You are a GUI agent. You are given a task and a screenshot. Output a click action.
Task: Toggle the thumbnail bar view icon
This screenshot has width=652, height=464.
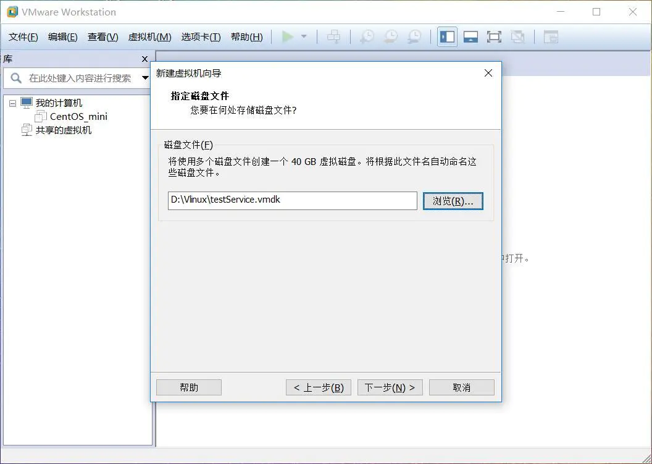pos(470,36)
